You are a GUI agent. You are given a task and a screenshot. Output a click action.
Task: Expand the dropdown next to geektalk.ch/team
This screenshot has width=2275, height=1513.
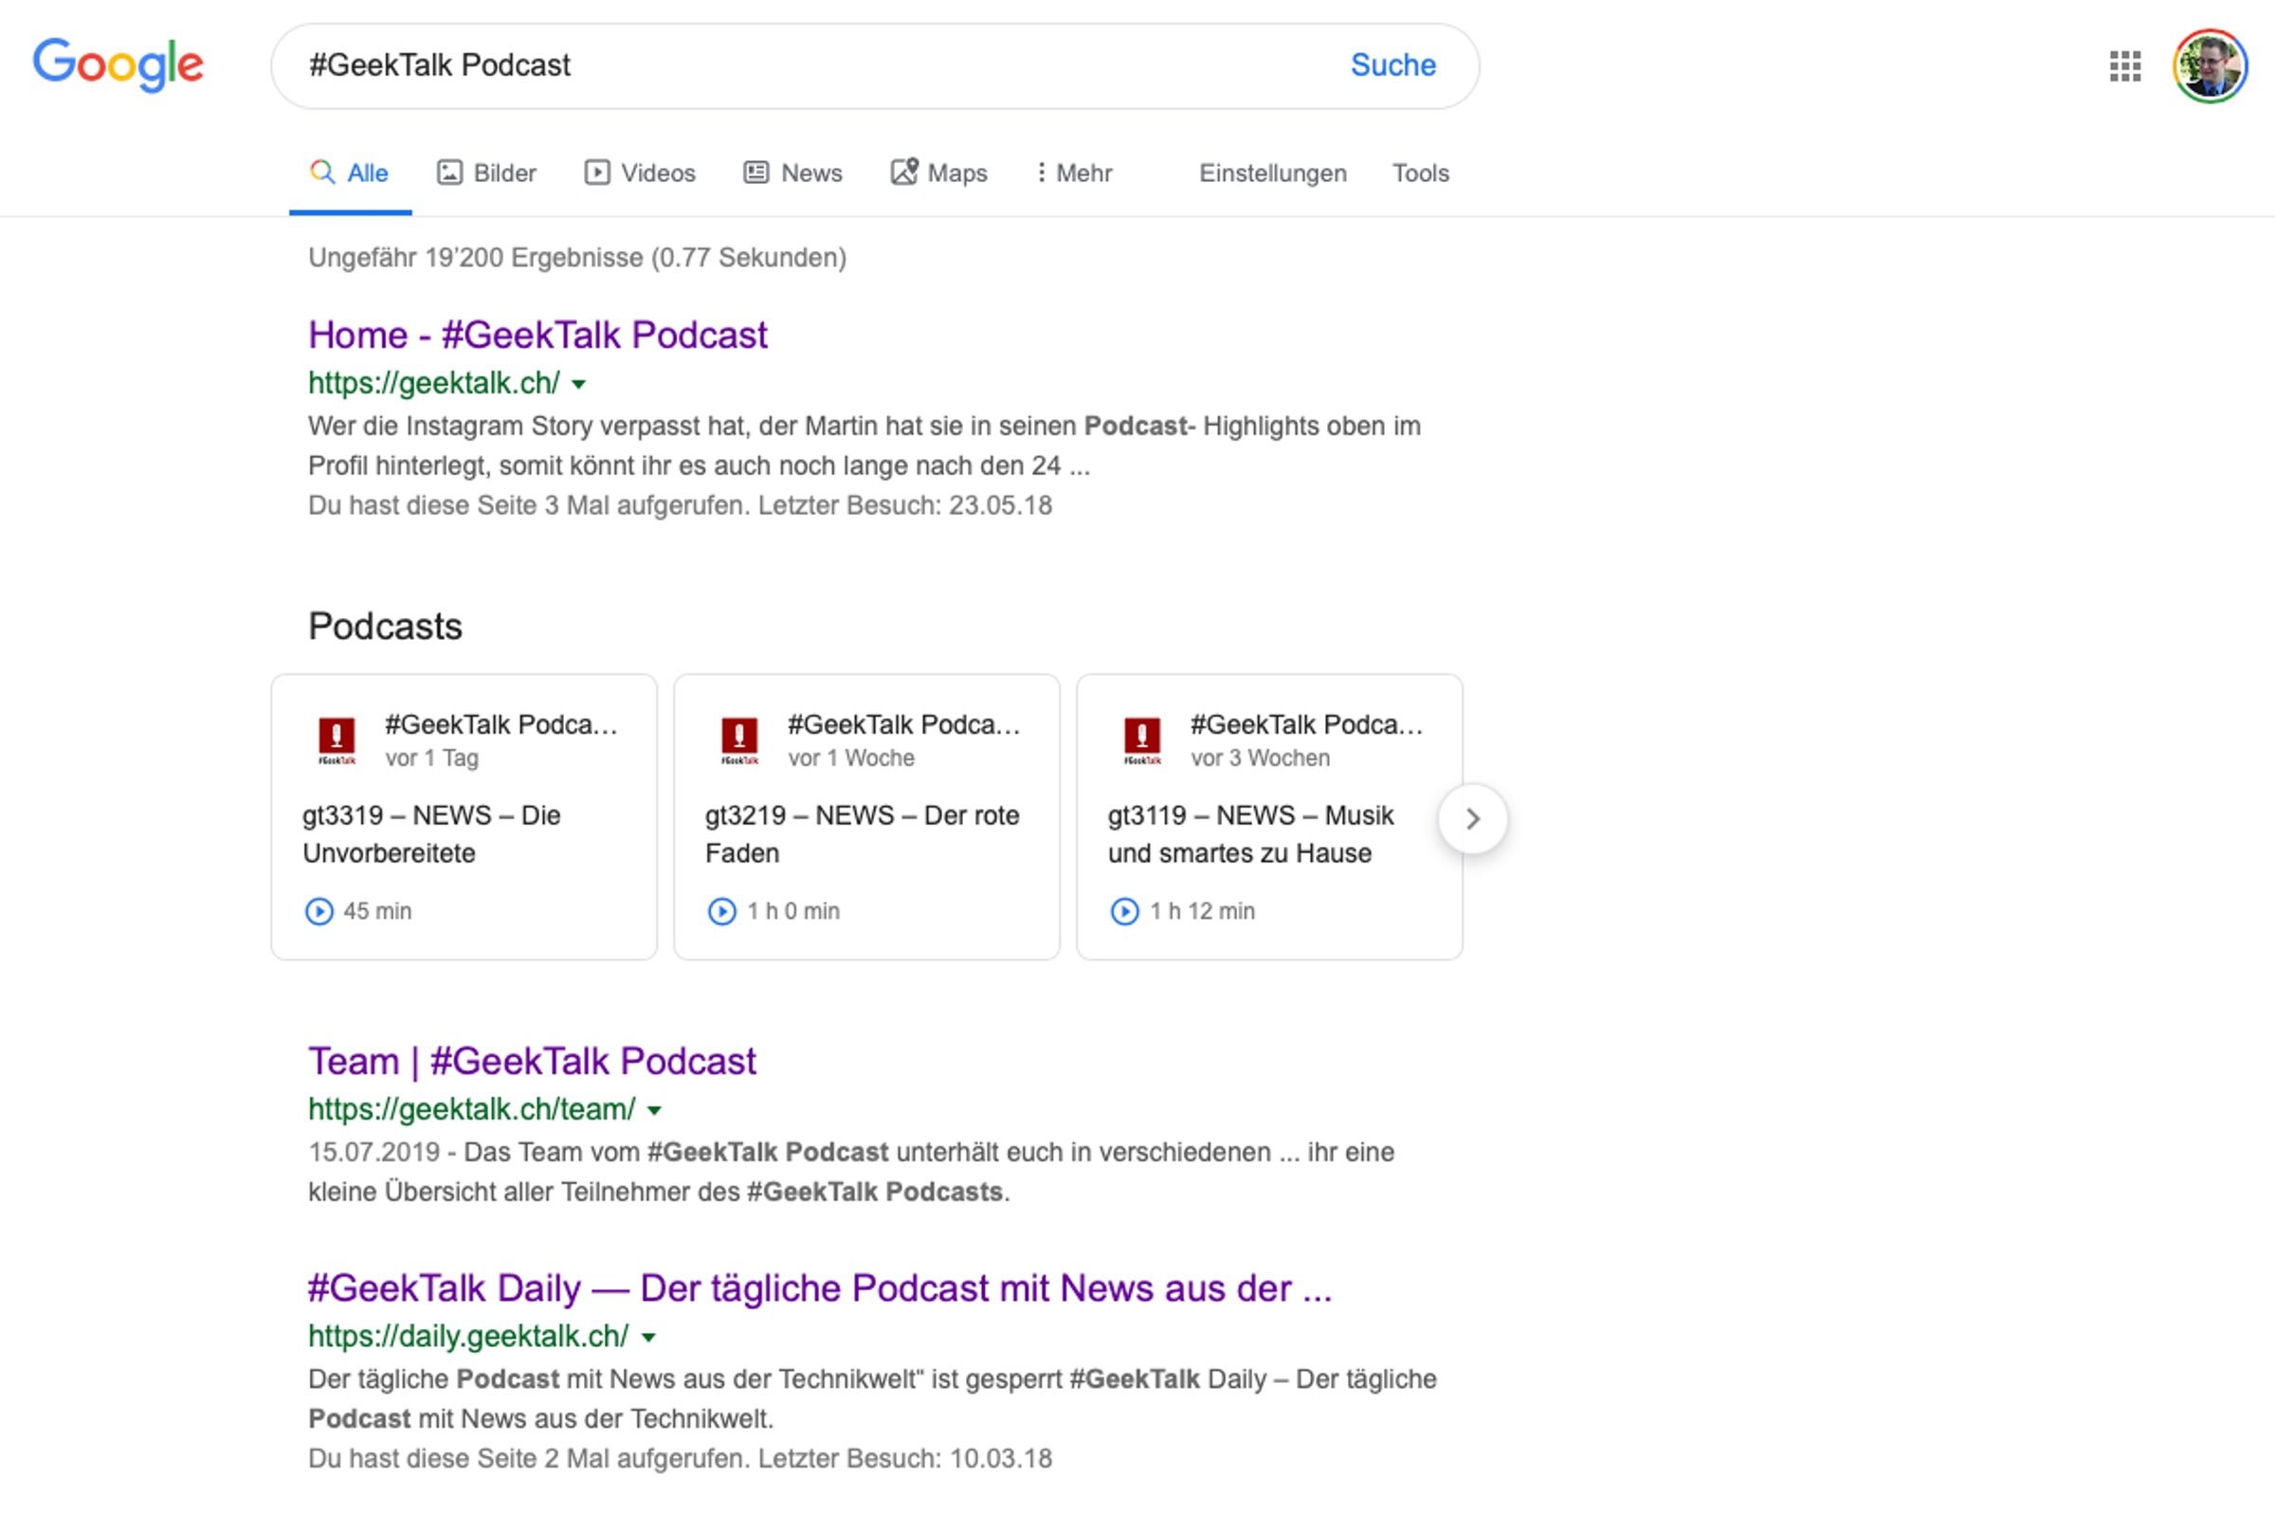coord(654,1110)
